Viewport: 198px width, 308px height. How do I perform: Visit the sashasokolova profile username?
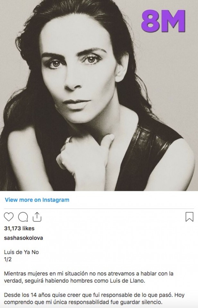(x=23, y=238)
